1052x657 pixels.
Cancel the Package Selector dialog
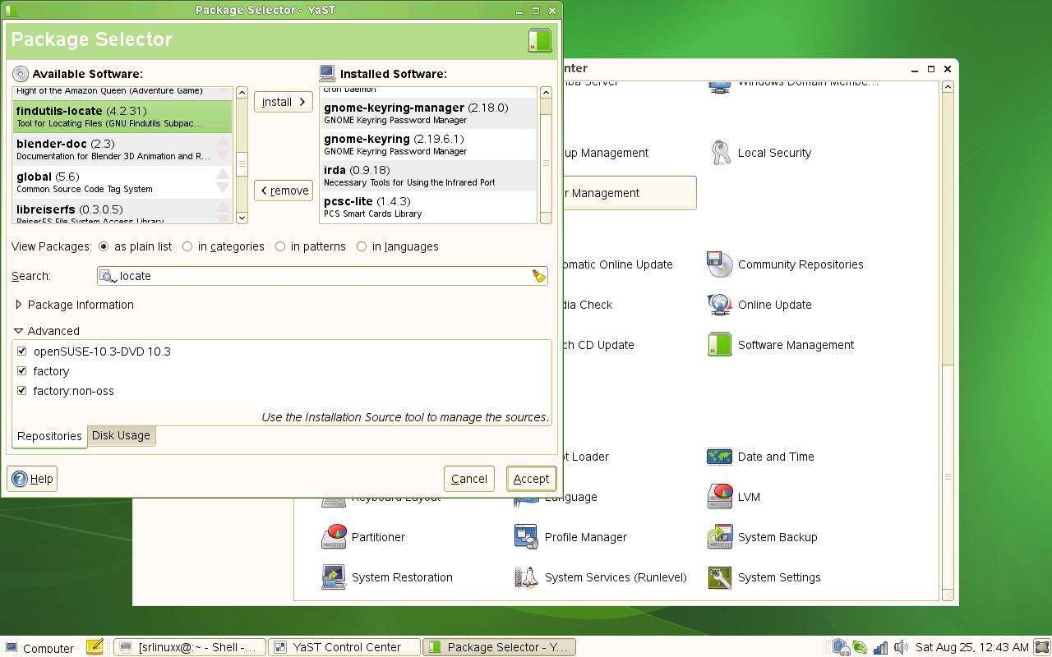pyautogui.click(x=469, y=479)
